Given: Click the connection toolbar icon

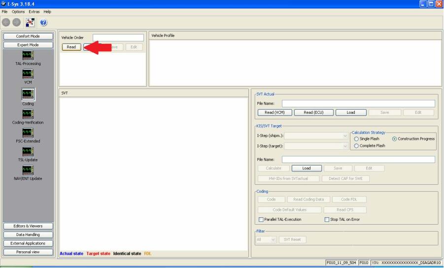Looking at the screenshot, I should (30, 22).
